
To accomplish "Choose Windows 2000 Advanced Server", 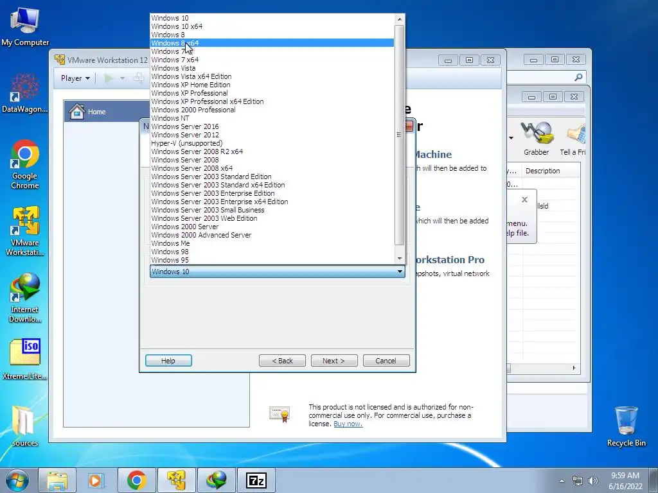I will tap(272, 235).
